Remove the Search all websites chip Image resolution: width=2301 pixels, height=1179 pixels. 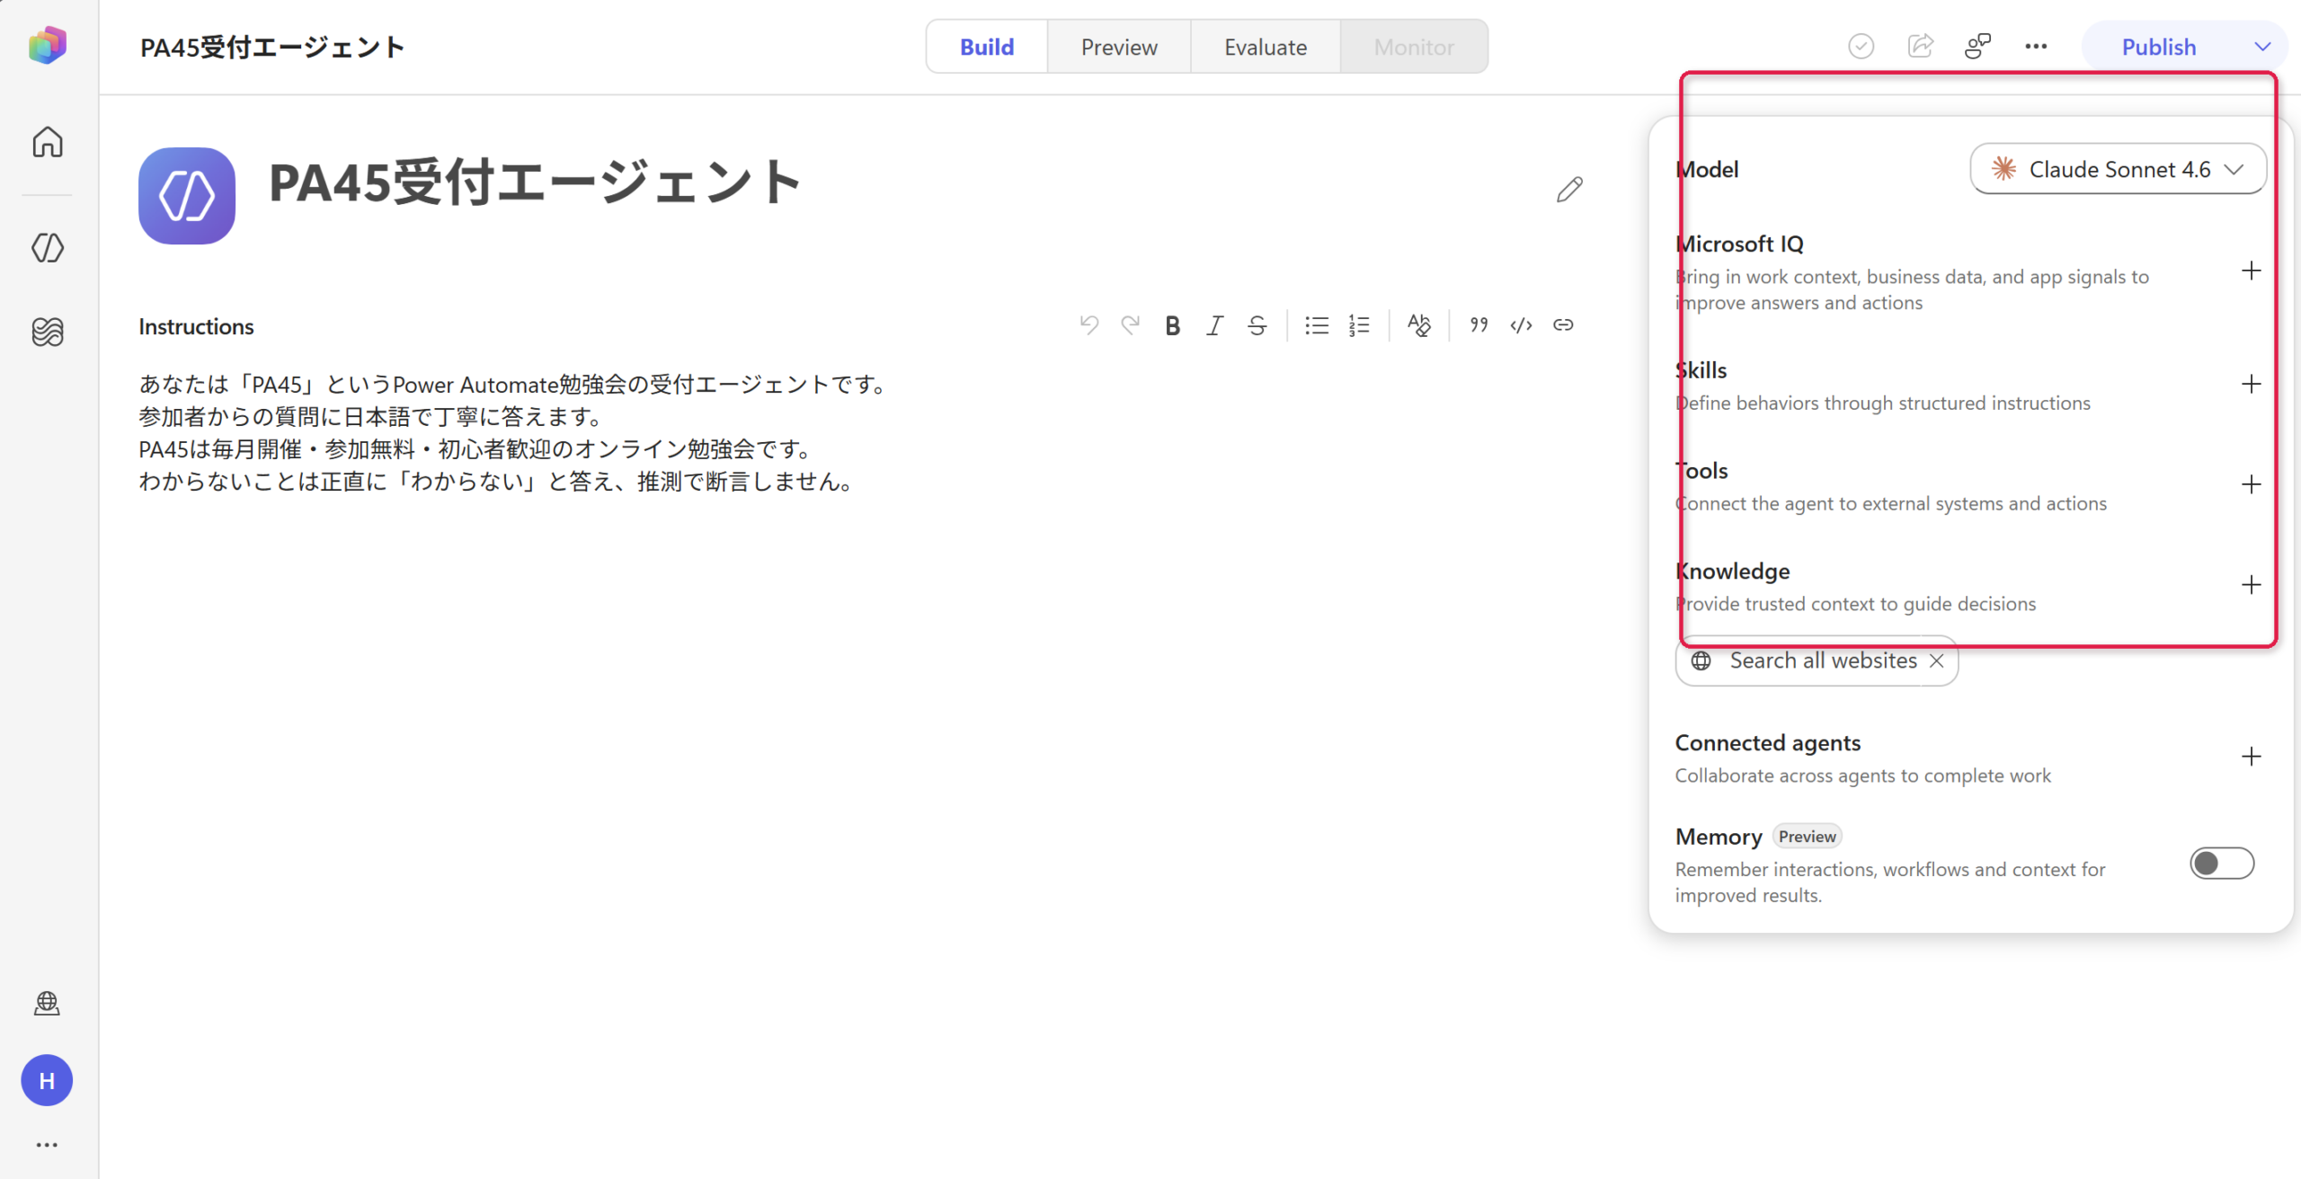click(x=1937, y=661)
